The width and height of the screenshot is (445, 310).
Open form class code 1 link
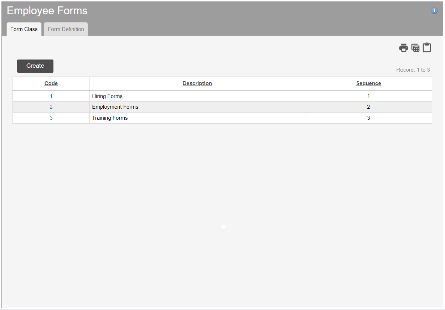point(51,96)
